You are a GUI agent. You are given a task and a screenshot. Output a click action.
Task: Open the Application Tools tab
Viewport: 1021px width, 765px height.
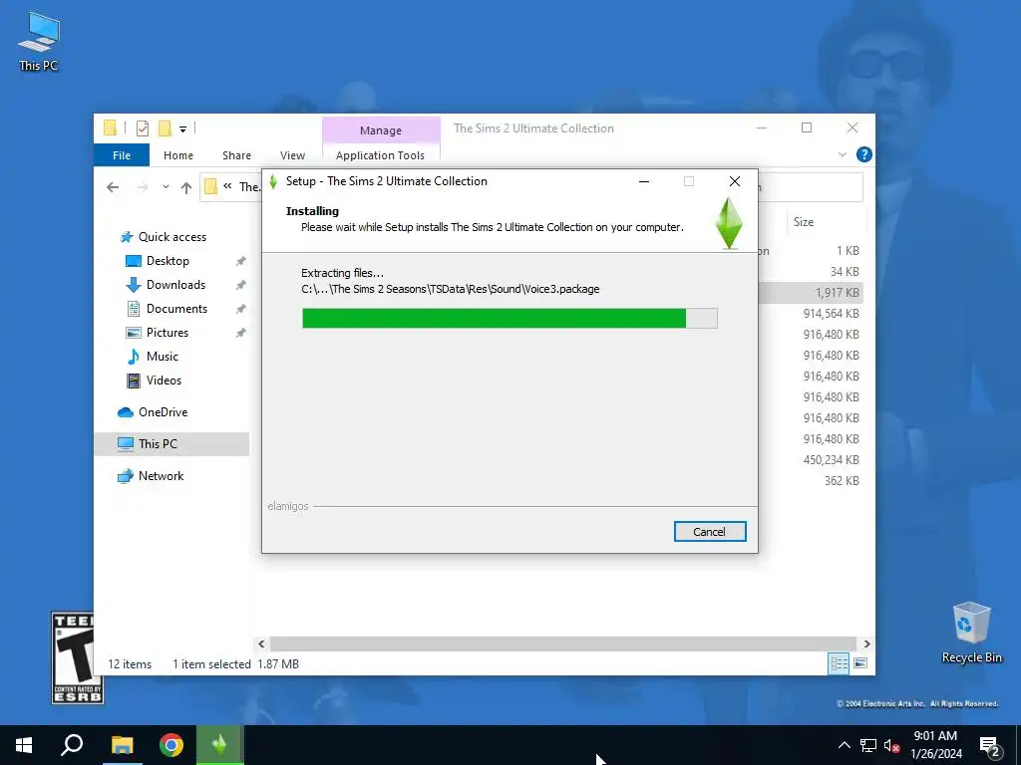tap(380, 154)
